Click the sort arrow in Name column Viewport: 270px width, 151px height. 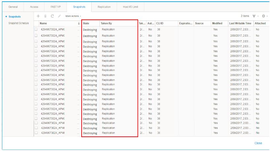pos(79,23)
